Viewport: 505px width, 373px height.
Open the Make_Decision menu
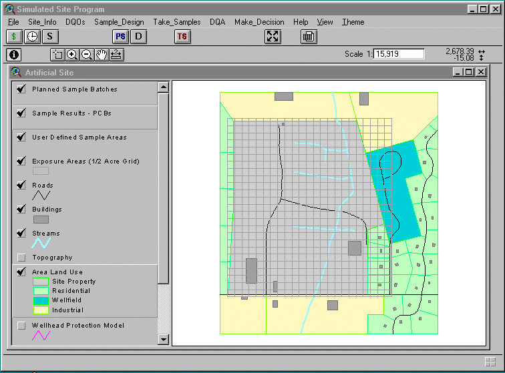[259, 22]
